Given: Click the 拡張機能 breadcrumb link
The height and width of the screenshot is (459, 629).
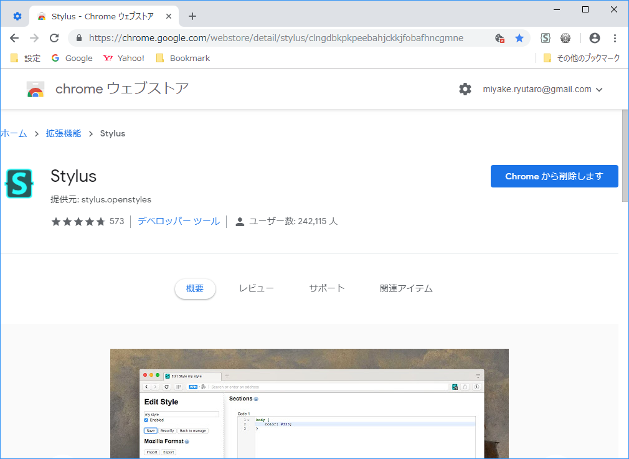Looking at the screenshot, I should [64, 133].
